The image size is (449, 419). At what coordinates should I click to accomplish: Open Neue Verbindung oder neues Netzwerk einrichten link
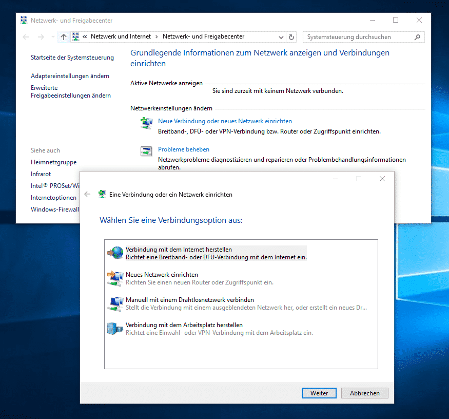(x=225, y=121)
